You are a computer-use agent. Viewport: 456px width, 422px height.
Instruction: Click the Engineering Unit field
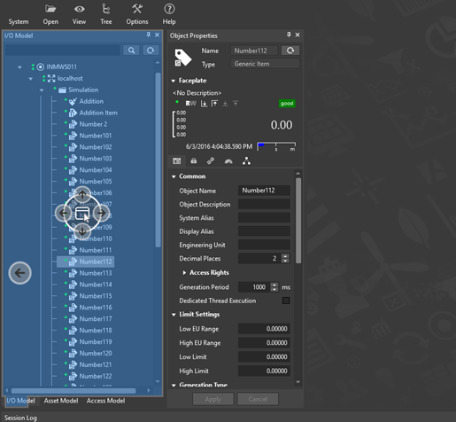(264, 245)
